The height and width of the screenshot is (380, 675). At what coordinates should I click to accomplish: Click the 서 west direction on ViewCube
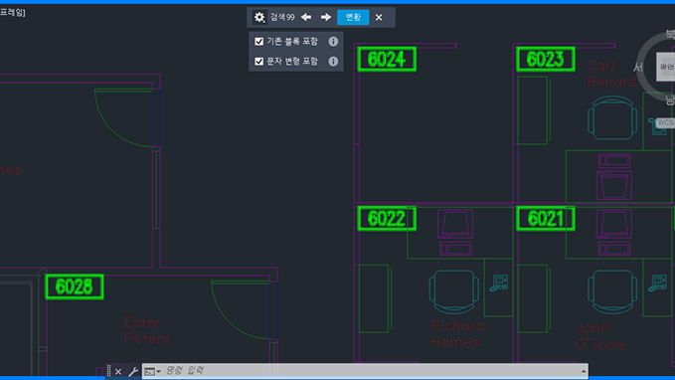[638, 68]
